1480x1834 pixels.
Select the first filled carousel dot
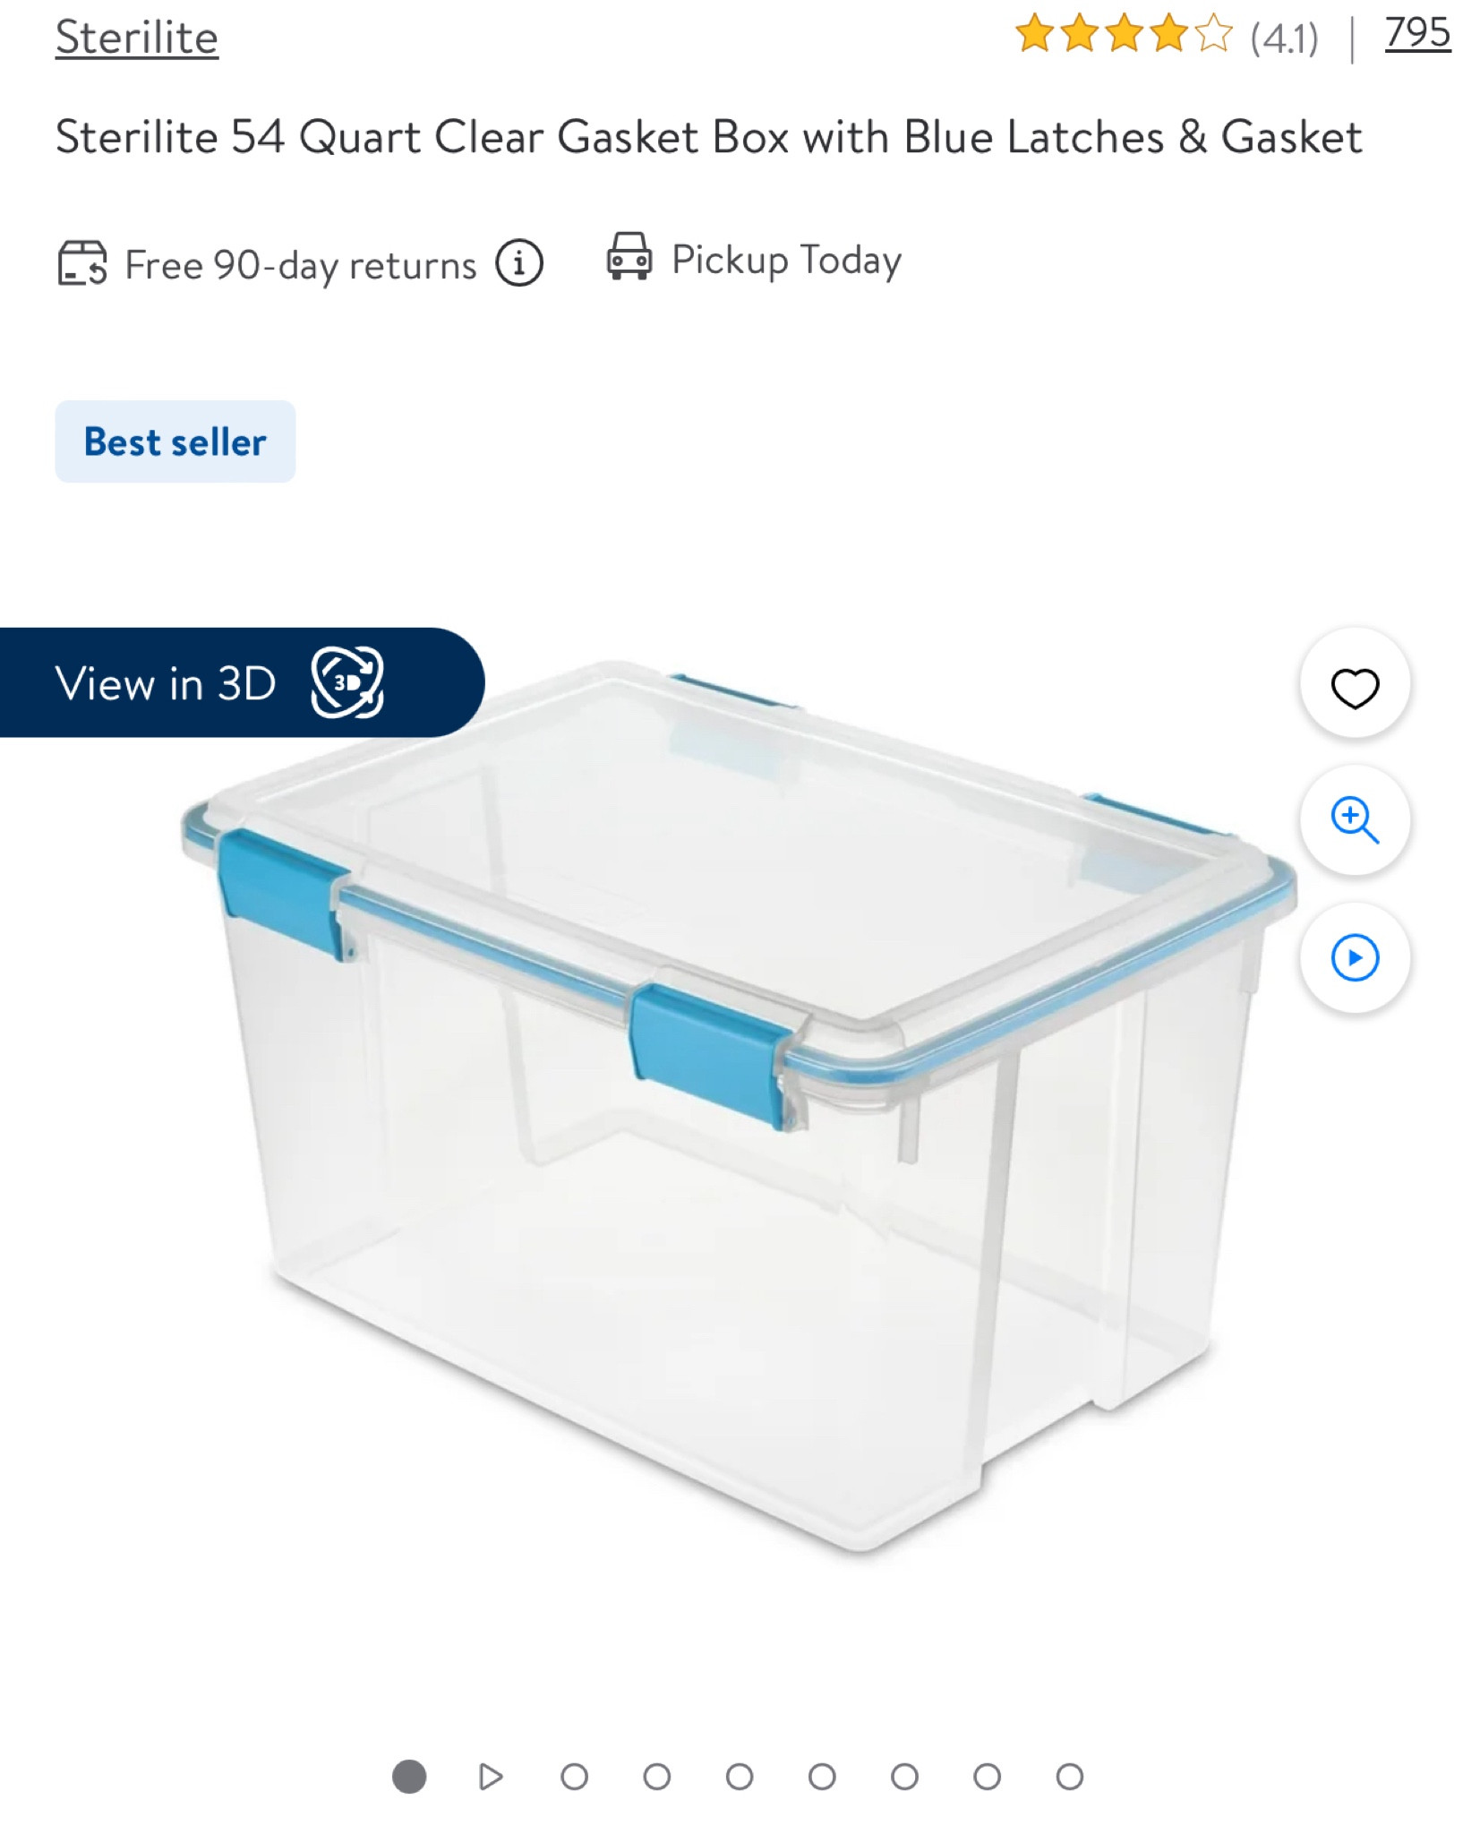point(409,1777)
